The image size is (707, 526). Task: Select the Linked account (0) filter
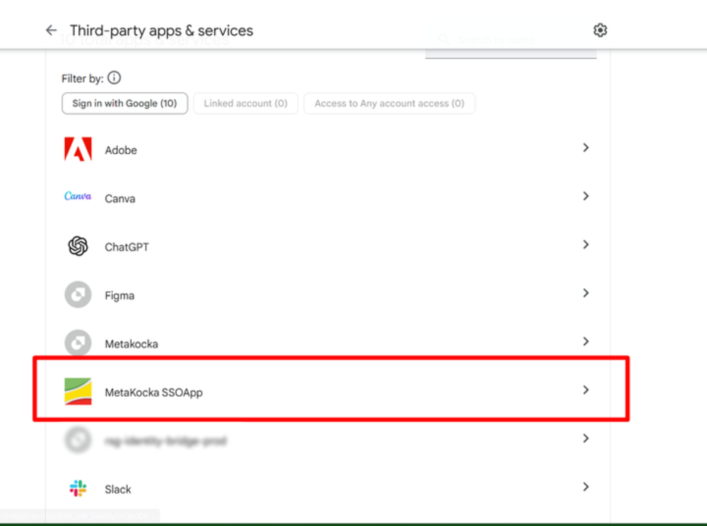(246, 103)
